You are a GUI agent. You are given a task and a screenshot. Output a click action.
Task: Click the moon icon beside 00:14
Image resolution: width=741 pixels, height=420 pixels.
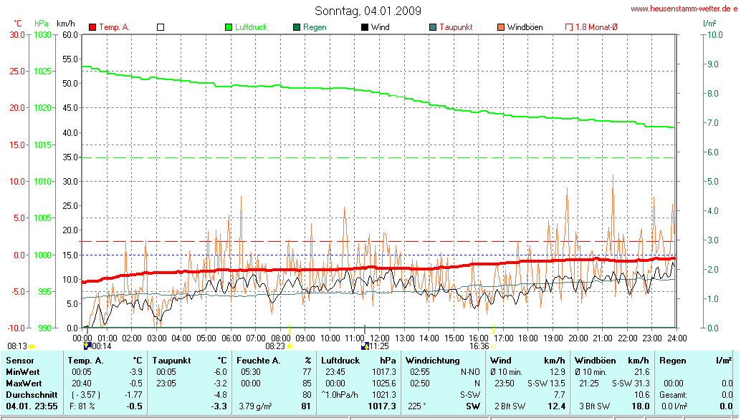click(x=87, y=346)
